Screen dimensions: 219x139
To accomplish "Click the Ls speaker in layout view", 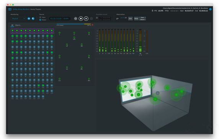I will tap(59, 56).
